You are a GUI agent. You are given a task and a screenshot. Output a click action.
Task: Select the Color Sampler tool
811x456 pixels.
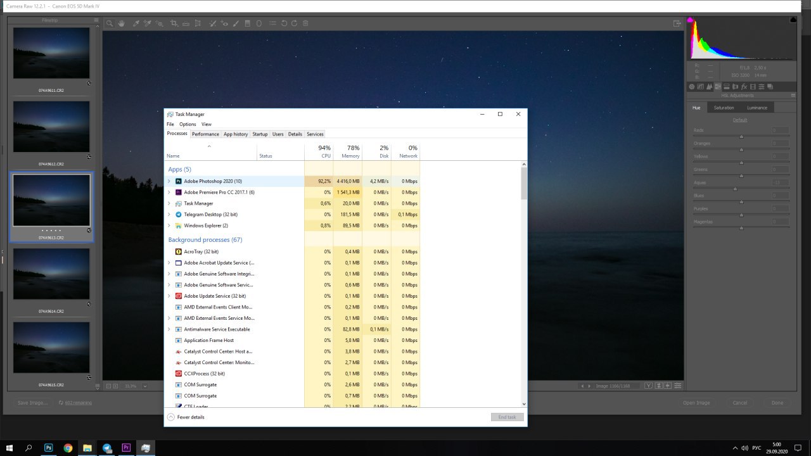(147, 23)
